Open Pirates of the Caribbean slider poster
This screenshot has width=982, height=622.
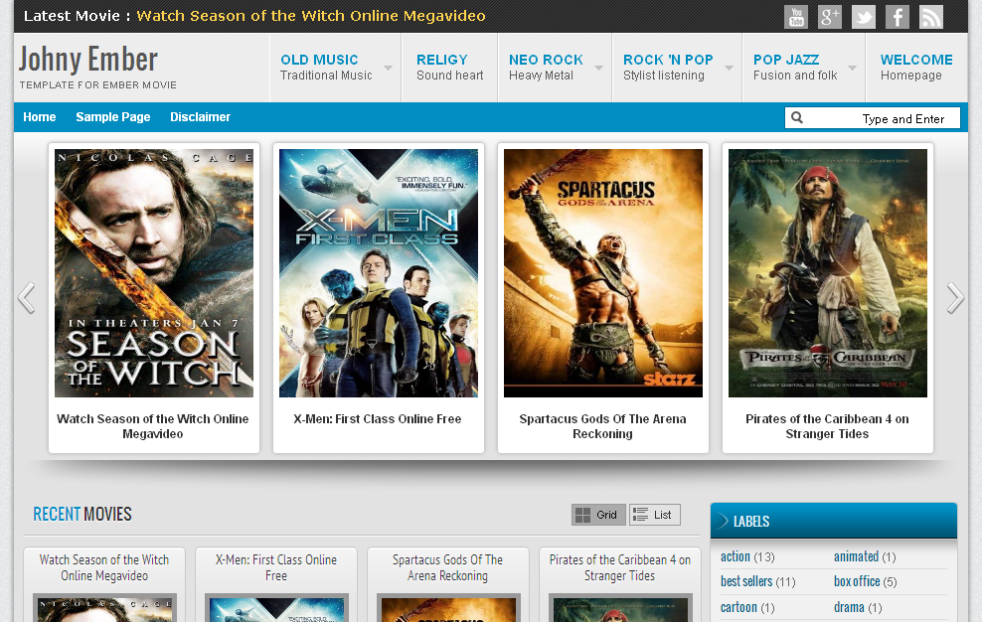pyautogui.click(x=827, y=273)
